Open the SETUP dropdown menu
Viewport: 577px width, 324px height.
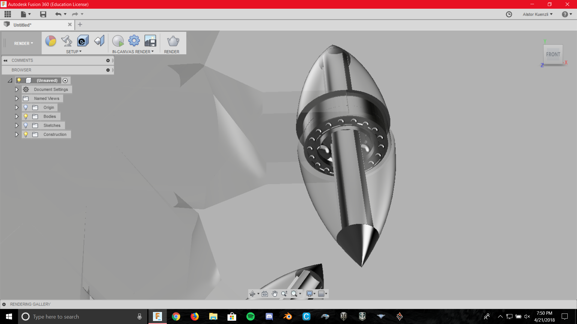pyautogui.click(x=74, y=52)
